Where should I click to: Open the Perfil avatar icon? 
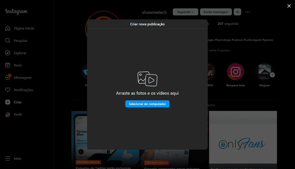click(8, 114)
